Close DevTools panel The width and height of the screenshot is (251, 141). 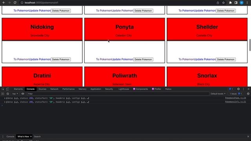[248, 89]
